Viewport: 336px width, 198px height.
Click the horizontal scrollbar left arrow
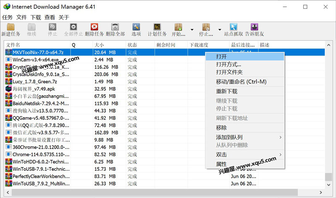tap(8, 193)
